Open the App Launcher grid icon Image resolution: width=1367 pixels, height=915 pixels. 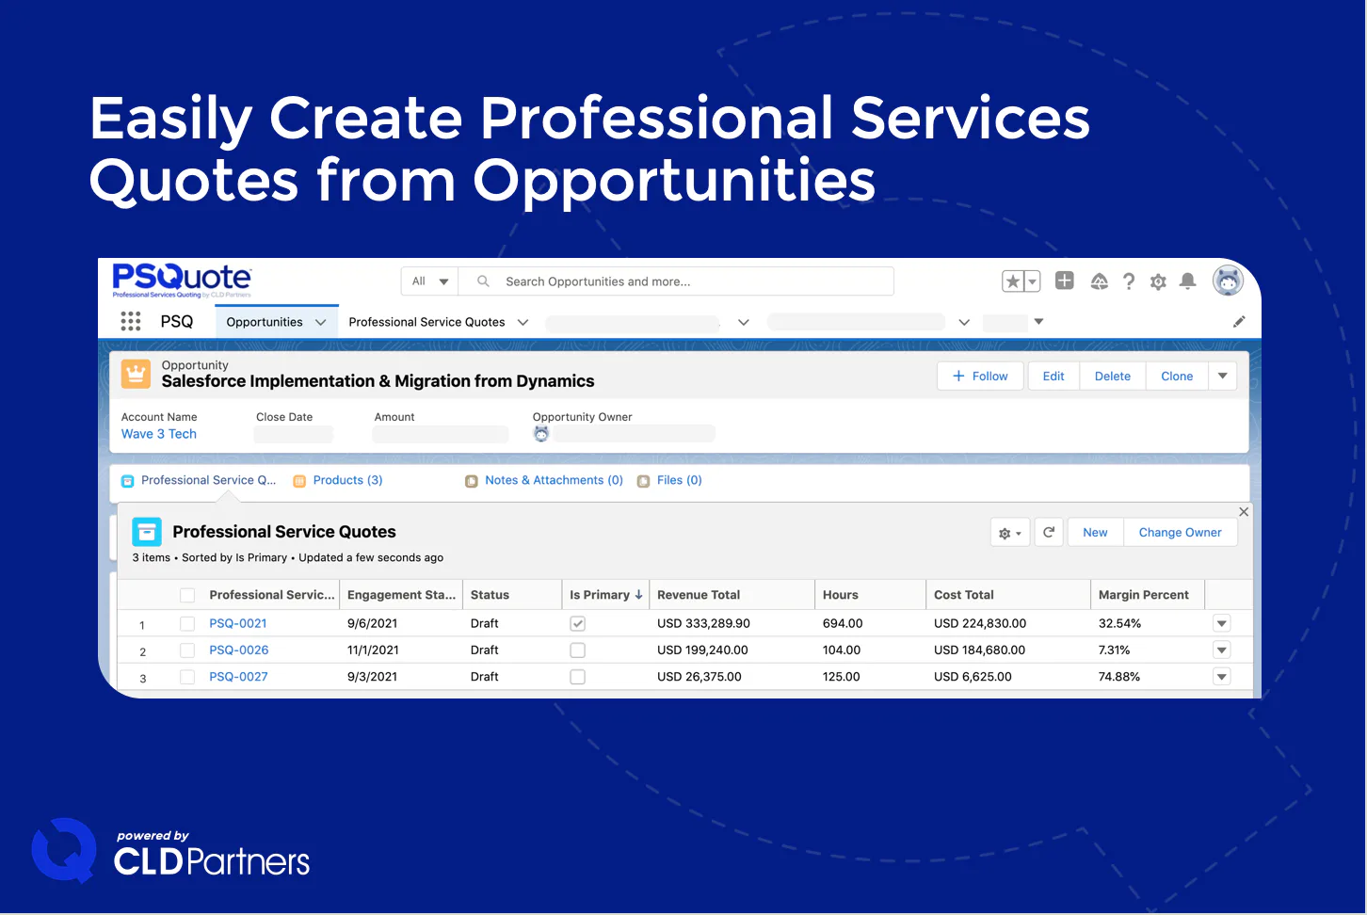coord(131,322)
